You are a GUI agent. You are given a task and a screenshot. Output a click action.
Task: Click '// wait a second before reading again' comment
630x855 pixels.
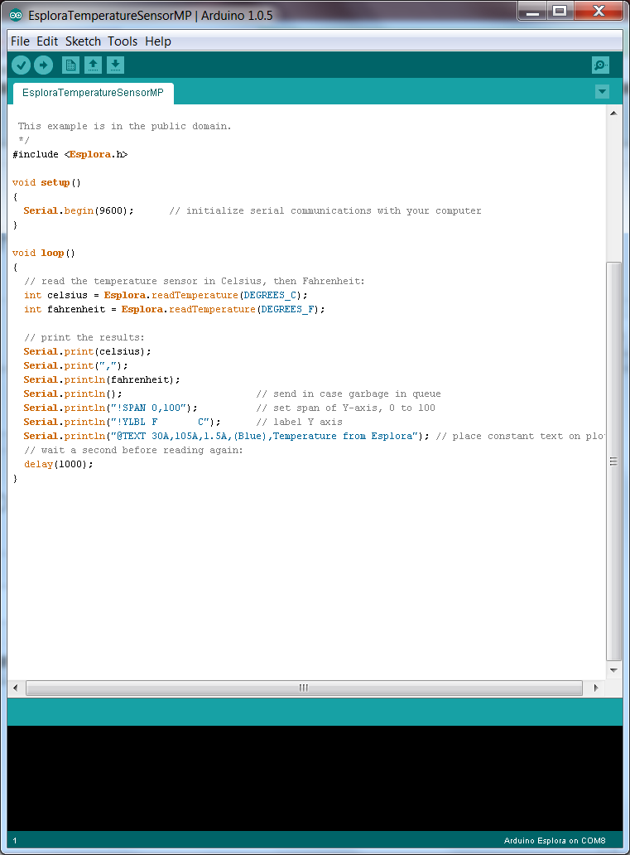point(133,451)
